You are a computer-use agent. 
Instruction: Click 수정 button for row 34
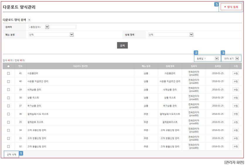236,130
